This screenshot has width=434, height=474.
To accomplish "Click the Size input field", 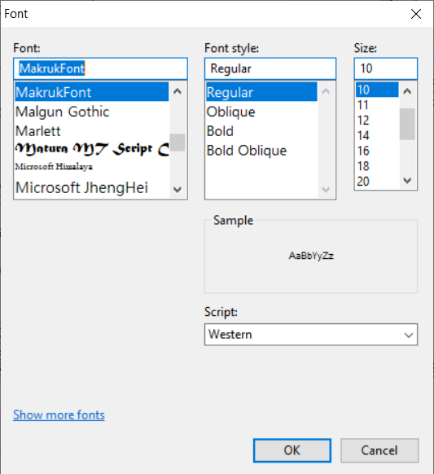I will (x=386, y=68).
